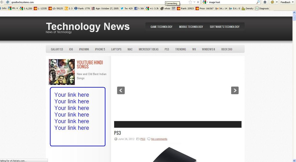Click the vertical scrollbar up arrow

coord(294,12)
